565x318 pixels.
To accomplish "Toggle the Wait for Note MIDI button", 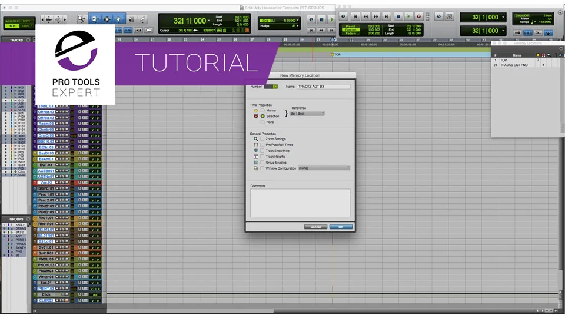I will coord(517,33).
